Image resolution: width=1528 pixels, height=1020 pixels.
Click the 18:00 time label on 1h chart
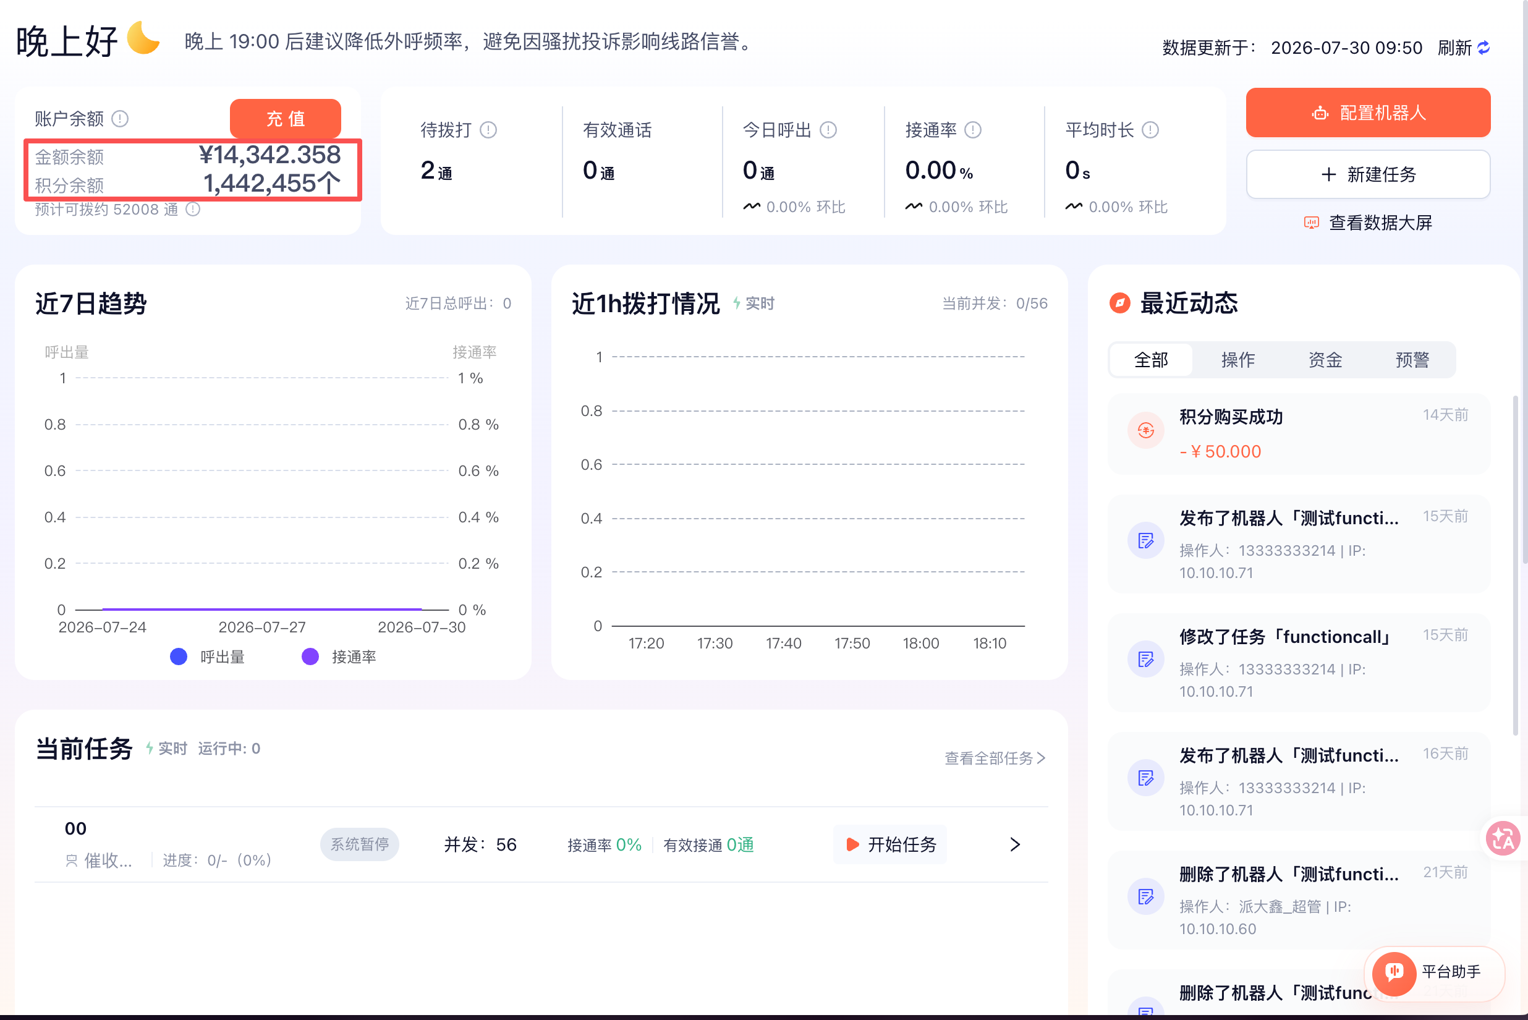(920, 644)
